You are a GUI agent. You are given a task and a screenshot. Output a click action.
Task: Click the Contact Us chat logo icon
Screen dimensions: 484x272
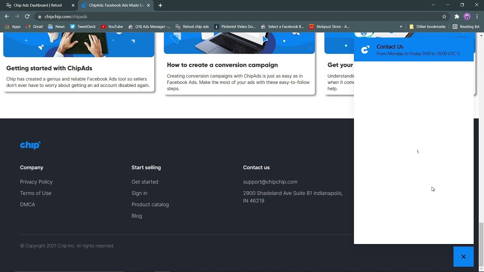pyautogui.click(x=365, y=50)
